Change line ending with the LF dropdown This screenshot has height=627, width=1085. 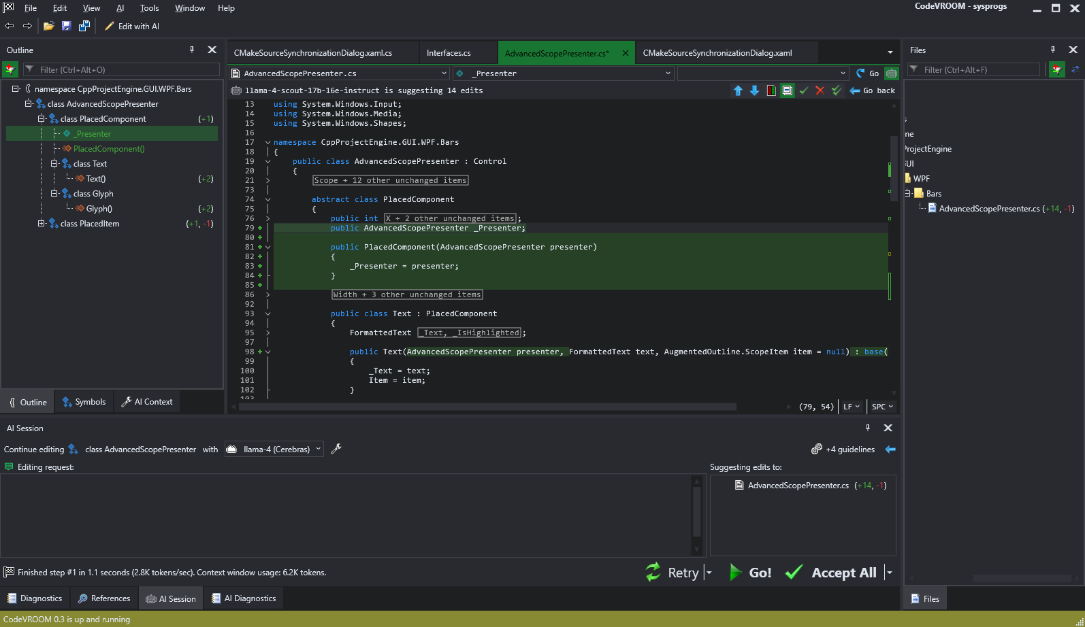(851, 407)
